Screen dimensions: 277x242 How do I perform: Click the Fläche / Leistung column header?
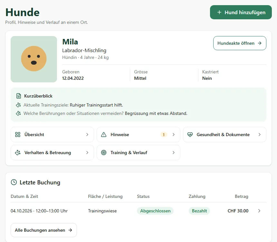105,196
